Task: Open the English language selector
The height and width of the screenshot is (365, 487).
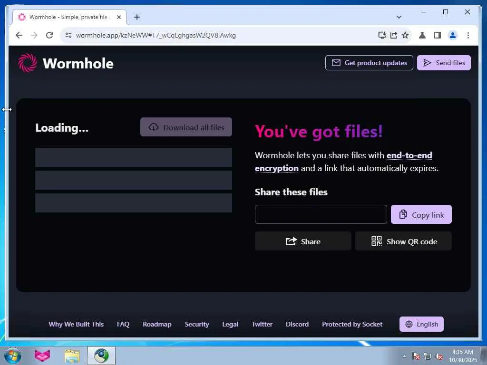Action: click(x=421, y=324)
